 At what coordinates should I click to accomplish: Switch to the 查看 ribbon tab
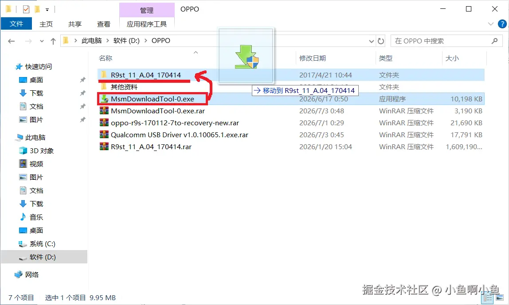pyautogui.click(x=104, y=24)
